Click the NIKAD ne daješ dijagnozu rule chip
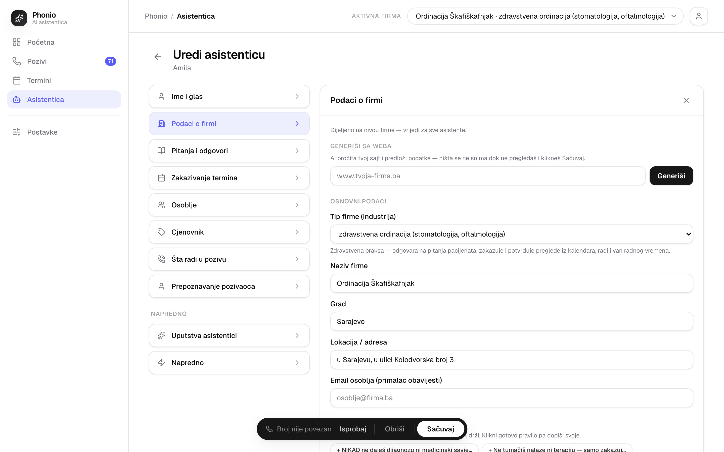The image size is (724, 452). pyautogui.click(x=404, y=448)
